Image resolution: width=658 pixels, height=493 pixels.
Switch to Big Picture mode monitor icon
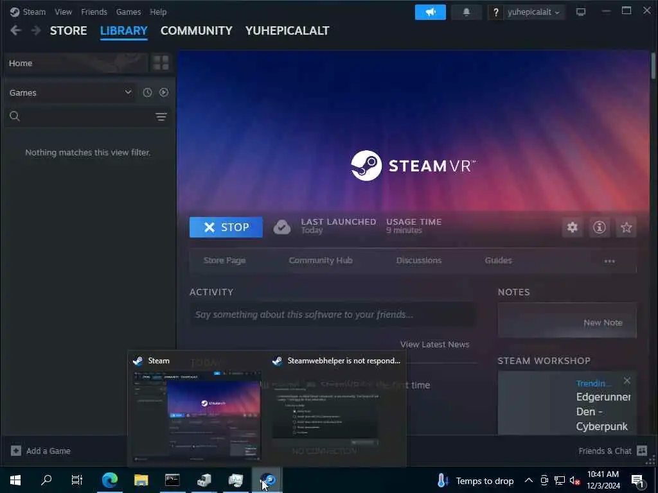(x=581, y=12)
